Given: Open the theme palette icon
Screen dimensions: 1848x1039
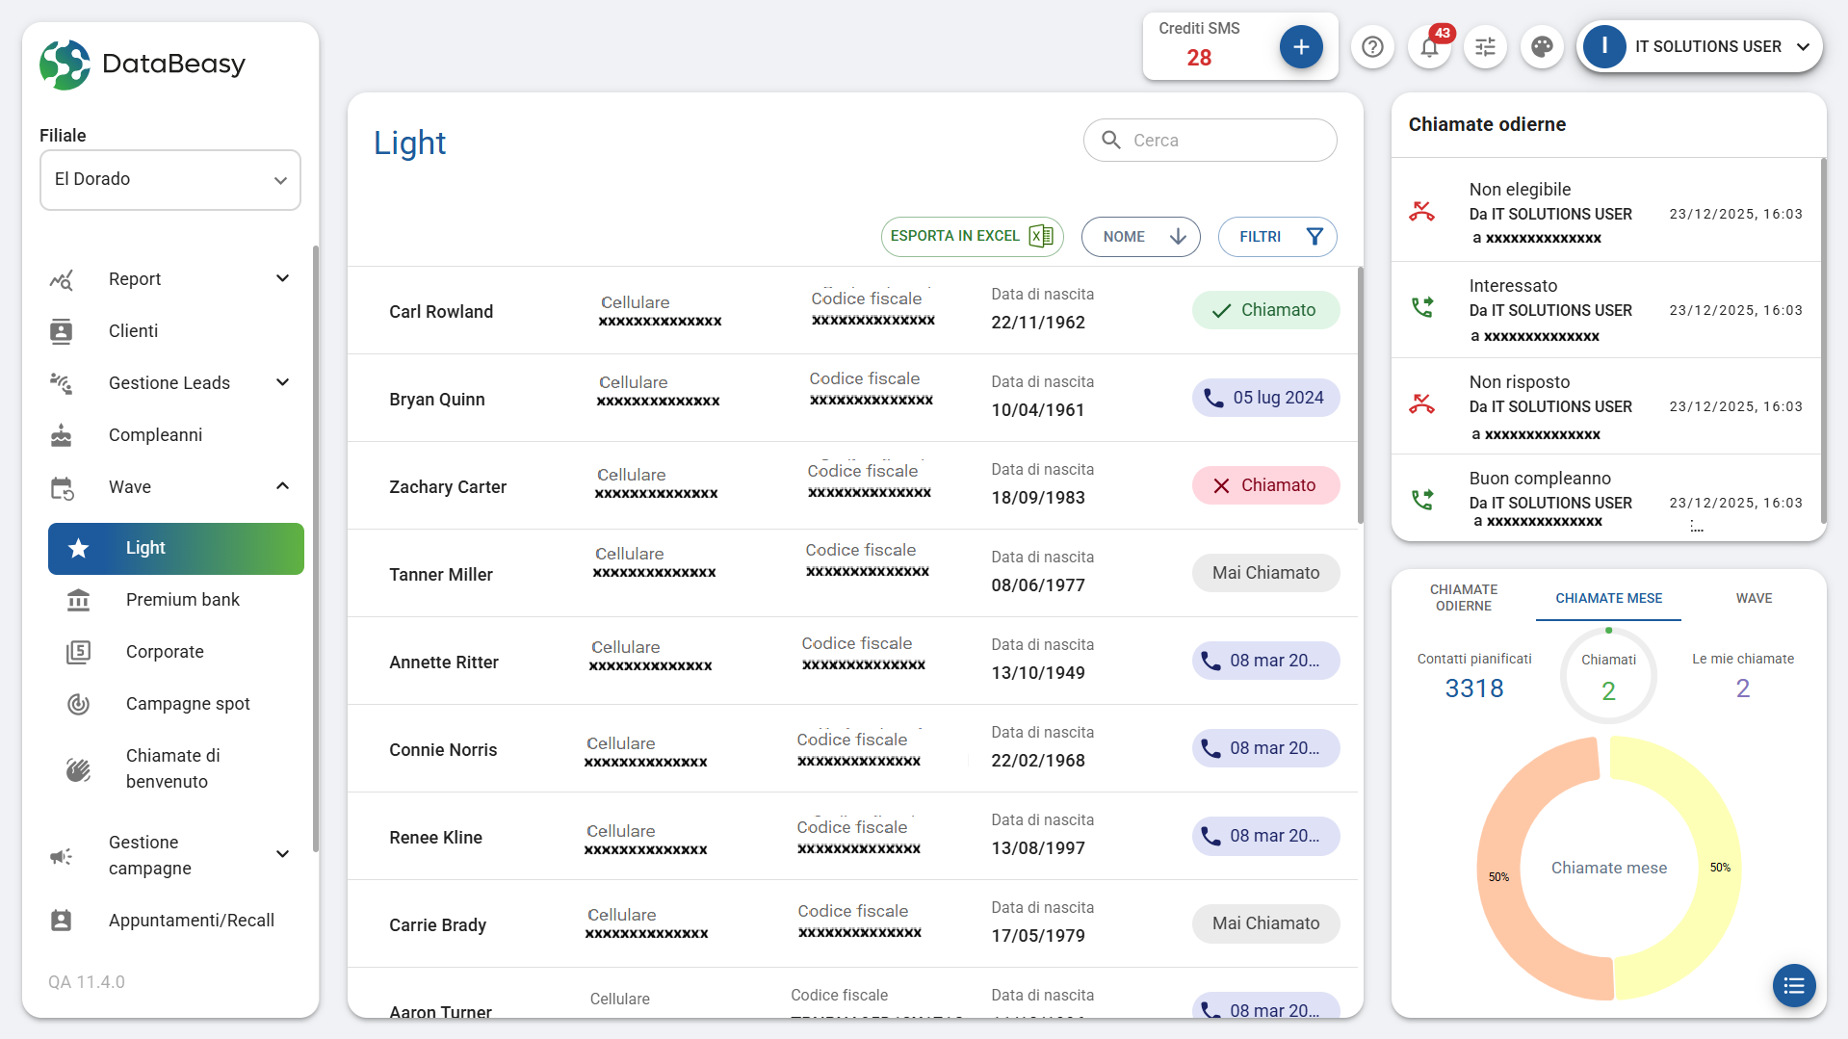Looking at the screenshot, I should (1542, 46).
